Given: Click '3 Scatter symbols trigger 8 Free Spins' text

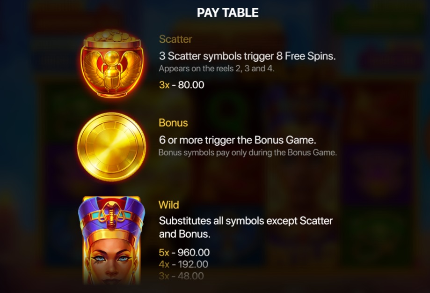Looking at the screenshot, I should tap(248, 56).
